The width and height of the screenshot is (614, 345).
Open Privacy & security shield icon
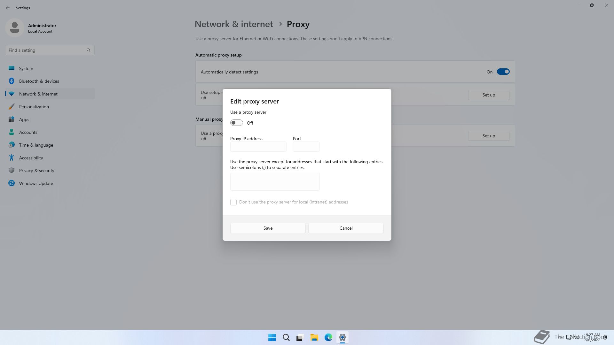coord(12,171)
